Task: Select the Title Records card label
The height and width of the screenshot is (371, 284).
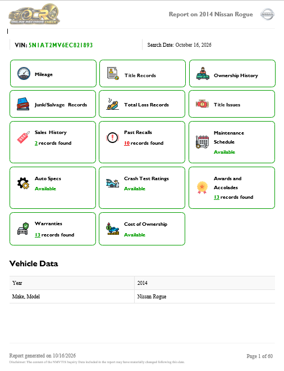Action: (140, 75)
